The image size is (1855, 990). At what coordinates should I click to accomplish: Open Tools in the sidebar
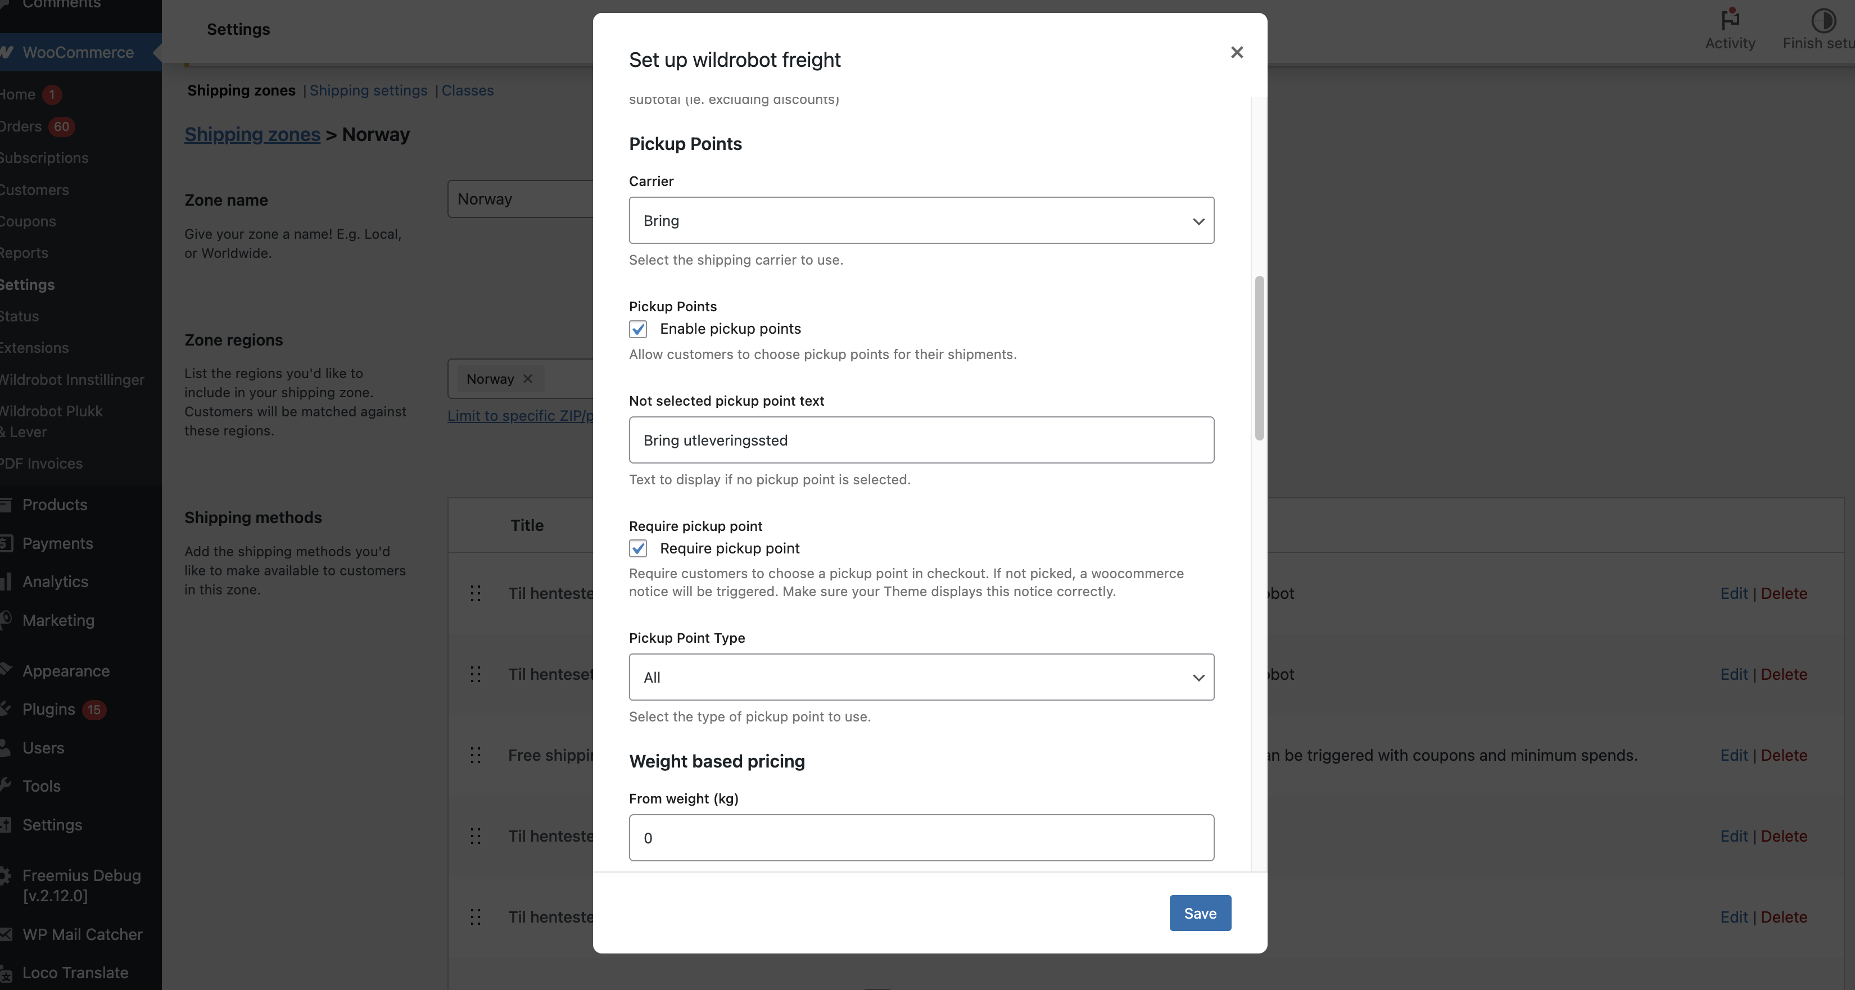(41, 786)
